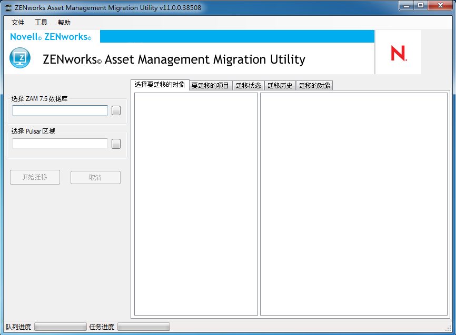Click the 队列进度 status label
Screen dimensions: 456x335
pos(18,327)
